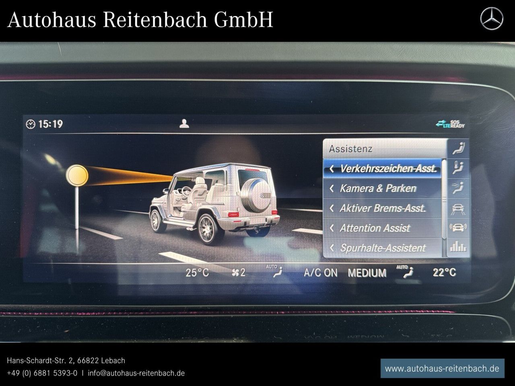Click the chevron next to Attention Assist

pos(332,228)
